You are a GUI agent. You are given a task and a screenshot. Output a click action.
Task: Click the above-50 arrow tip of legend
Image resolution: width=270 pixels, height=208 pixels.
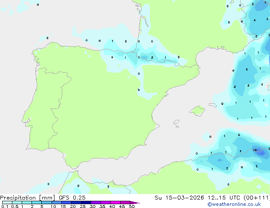point(135,202)
